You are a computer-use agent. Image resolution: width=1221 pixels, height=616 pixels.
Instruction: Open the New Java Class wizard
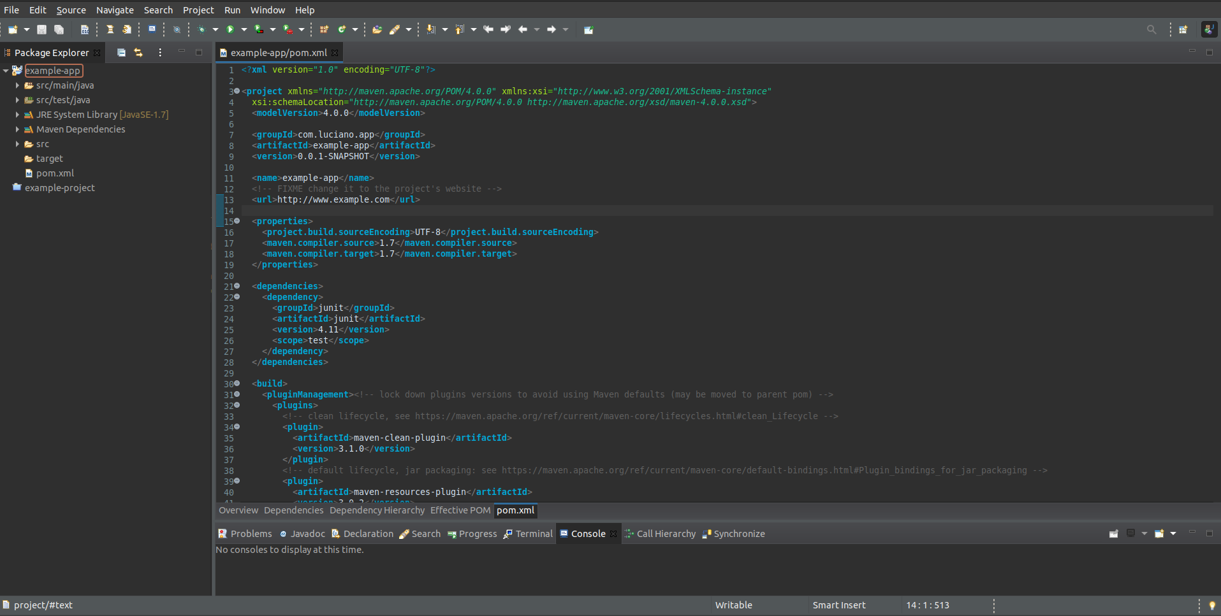[342, 29]
